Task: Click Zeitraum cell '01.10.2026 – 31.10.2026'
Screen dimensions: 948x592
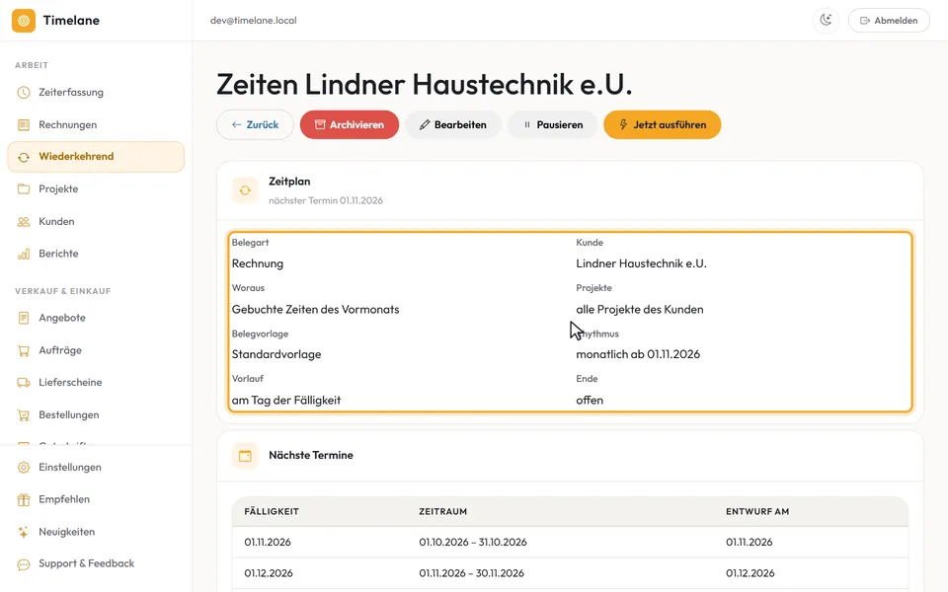Action: pos(473,543)
